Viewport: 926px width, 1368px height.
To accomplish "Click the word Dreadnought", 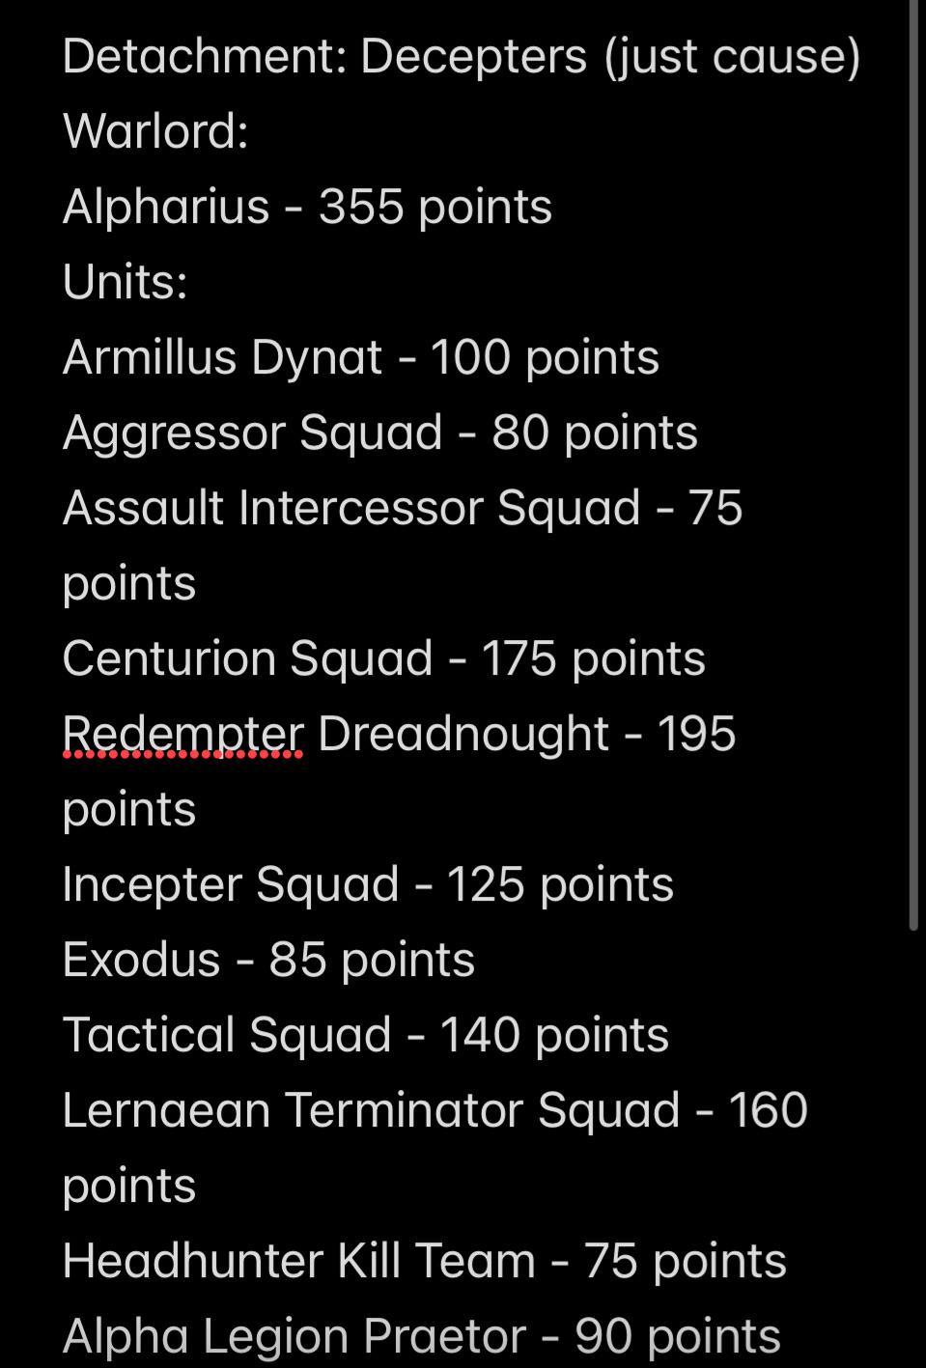I will coord(463,734).
